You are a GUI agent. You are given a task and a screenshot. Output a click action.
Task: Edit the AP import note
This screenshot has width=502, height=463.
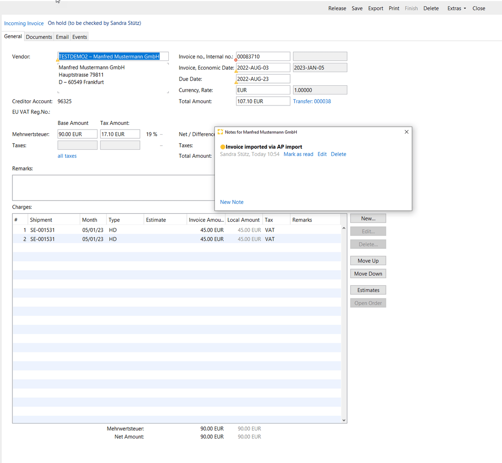tap(322, 154)
